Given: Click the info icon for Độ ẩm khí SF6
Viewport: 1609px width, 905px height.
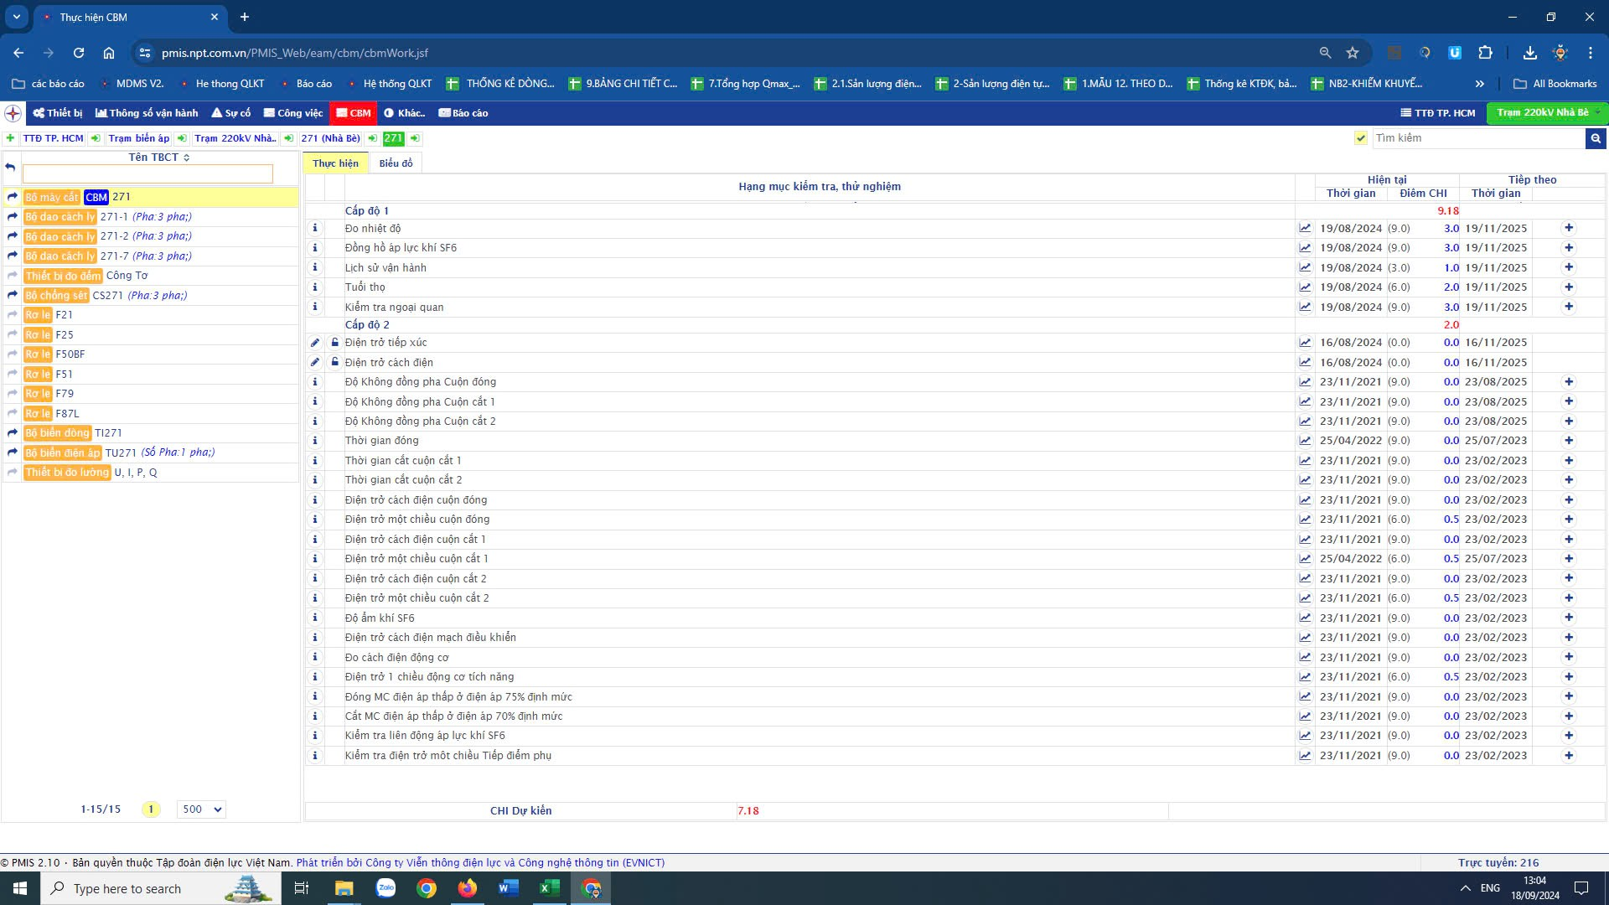Looking at the screenshot, I should [x=315, y=618].
